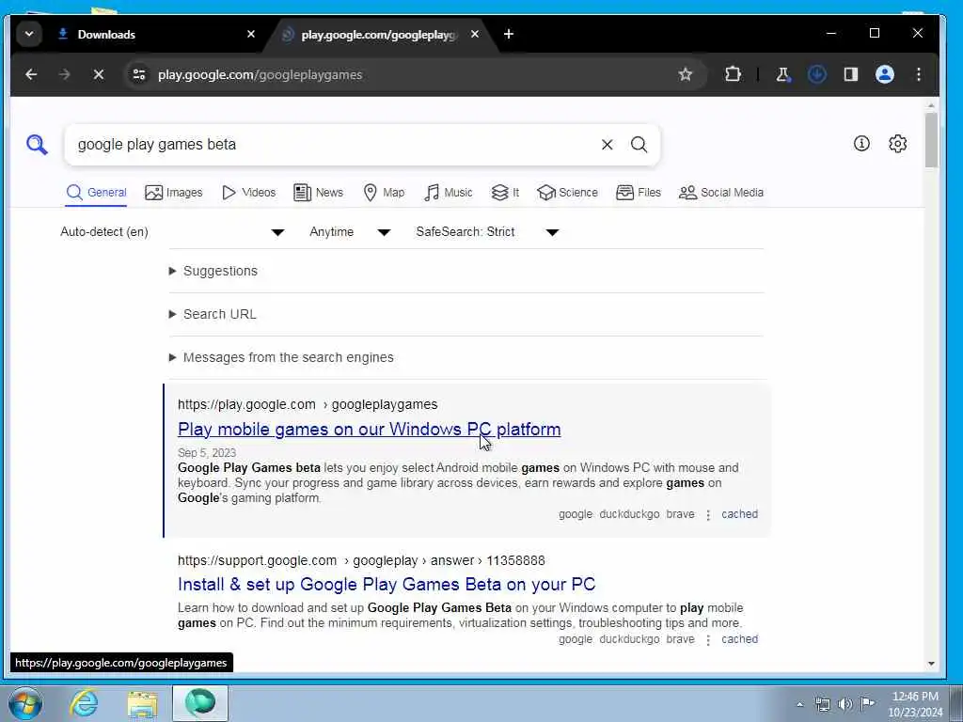Switch to the play.google.com tab

[379, 35]
